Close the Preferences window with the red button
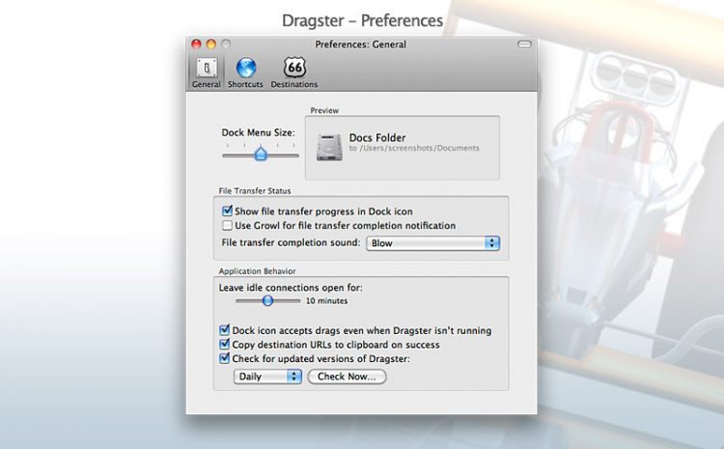724x449 pixels. click(196, 43)
